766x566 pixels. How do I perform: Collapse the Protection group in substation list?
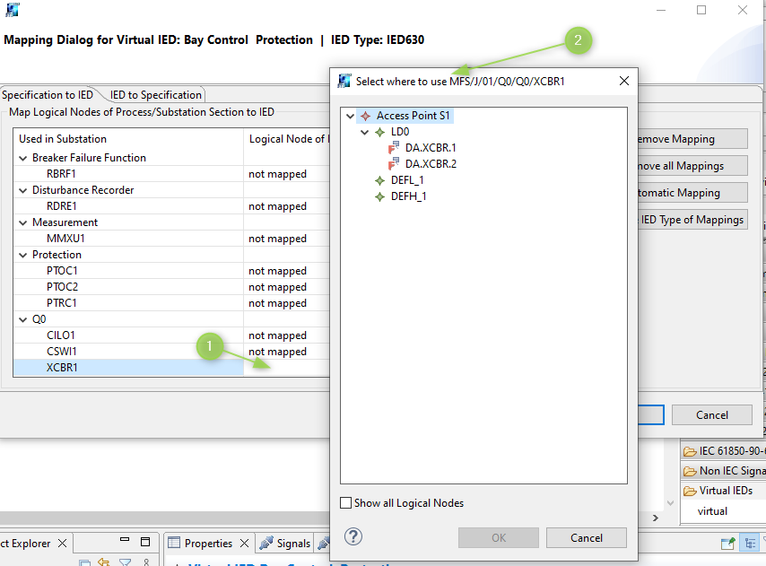click(23, 255)
